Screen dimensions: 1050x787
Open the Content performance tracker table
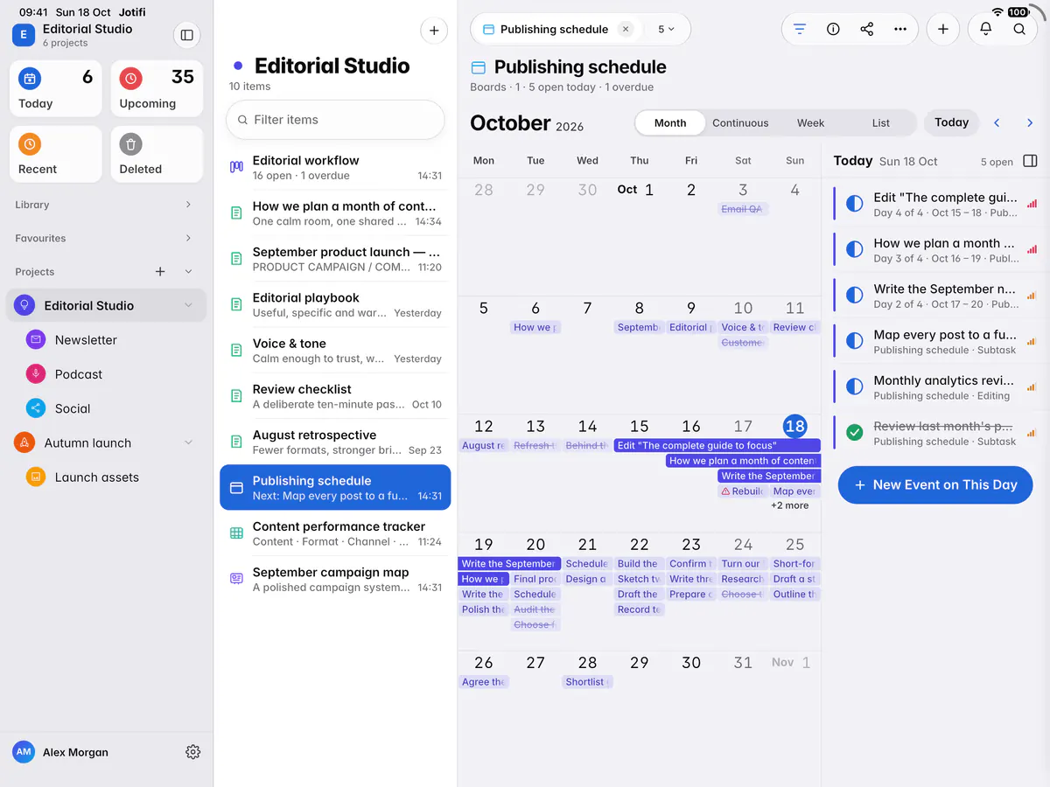click(335, 533)
